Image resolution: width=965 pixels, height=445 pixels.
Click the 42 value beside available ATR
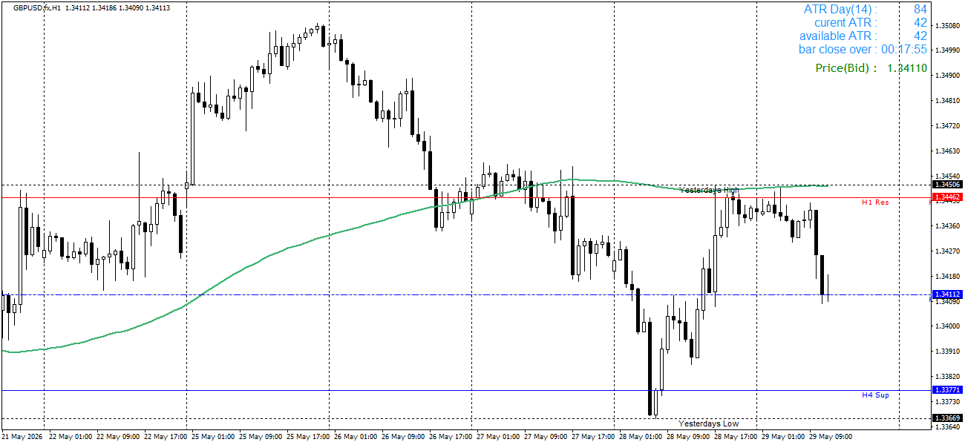pos(920,36)
